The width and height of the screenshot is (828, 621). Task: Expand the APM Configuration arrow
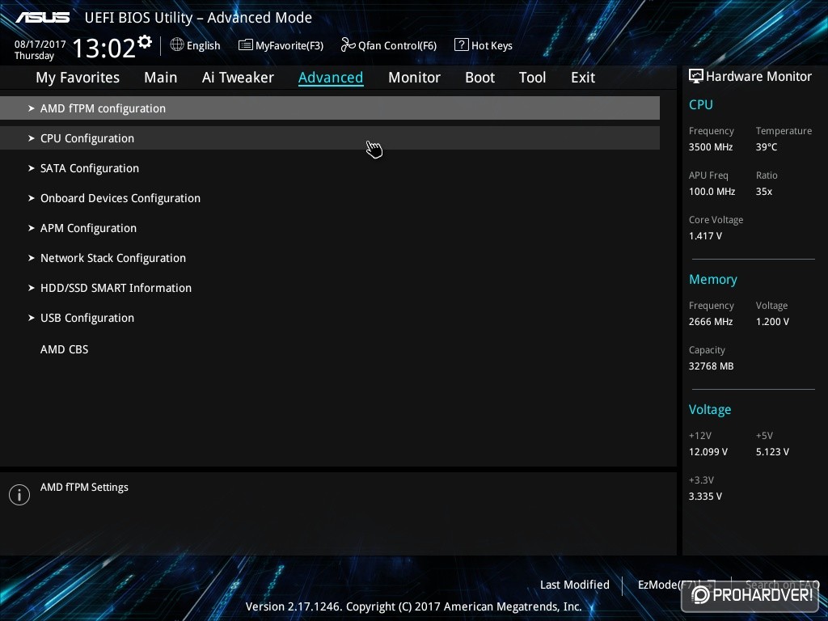(32, 228)
